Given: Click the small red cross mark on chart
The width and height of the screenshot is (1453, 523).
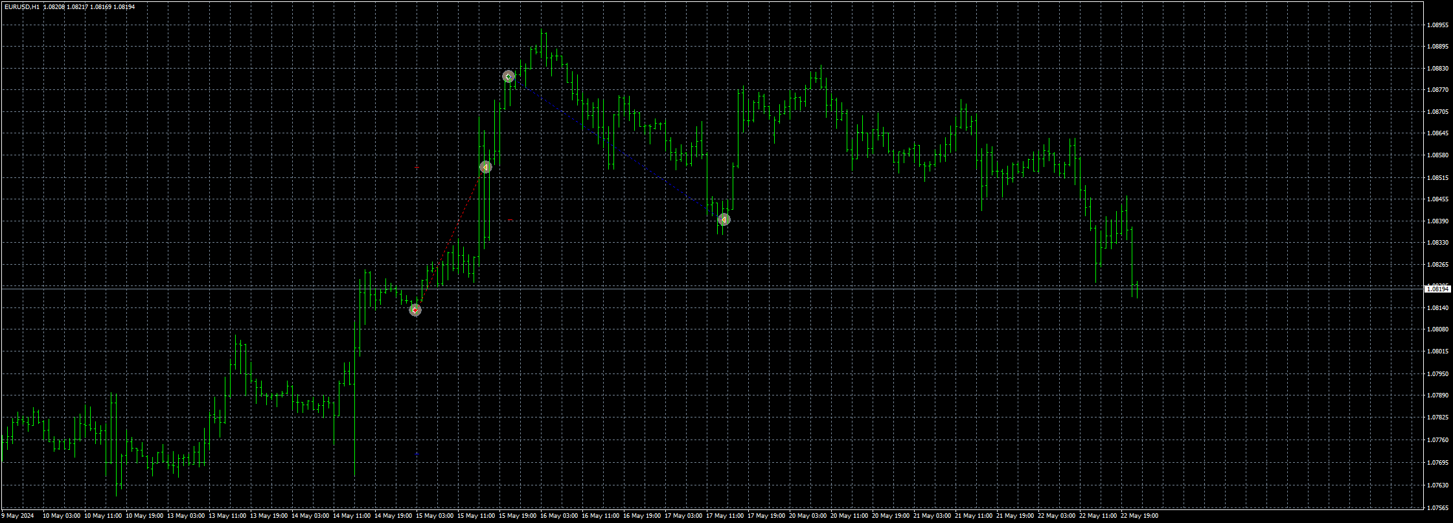Looking at the screenshot, I should click(417, 168).
